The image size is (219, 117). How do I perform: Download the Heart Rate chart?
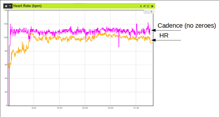tap(141, 6)
